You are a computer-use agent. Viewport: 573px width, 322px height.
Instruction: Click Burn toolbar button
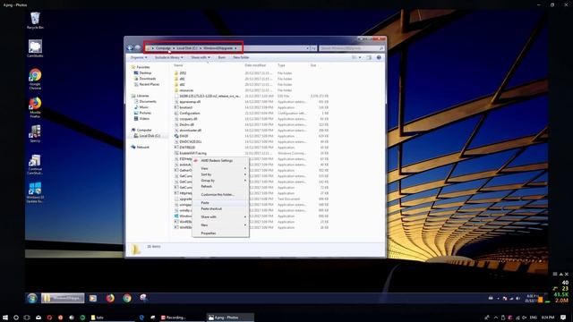tap(222, 57)
